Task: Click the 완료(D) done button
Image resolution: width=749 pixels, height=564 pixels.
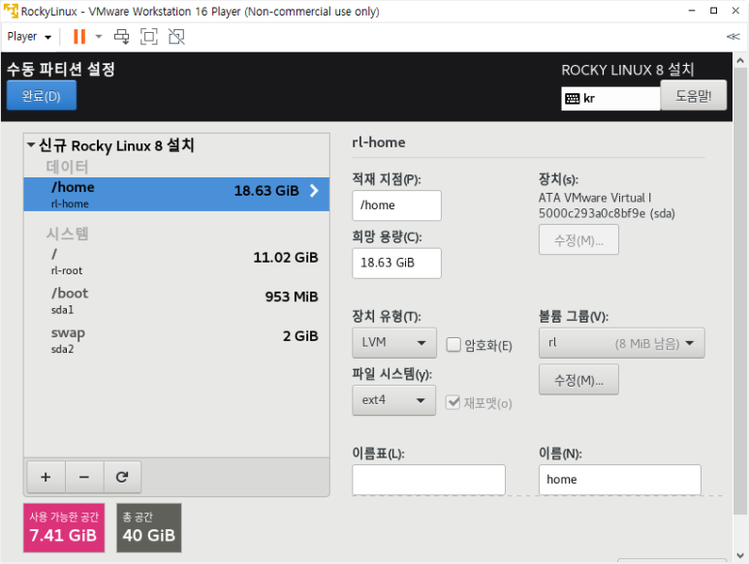Action: (x=41, y=96)
